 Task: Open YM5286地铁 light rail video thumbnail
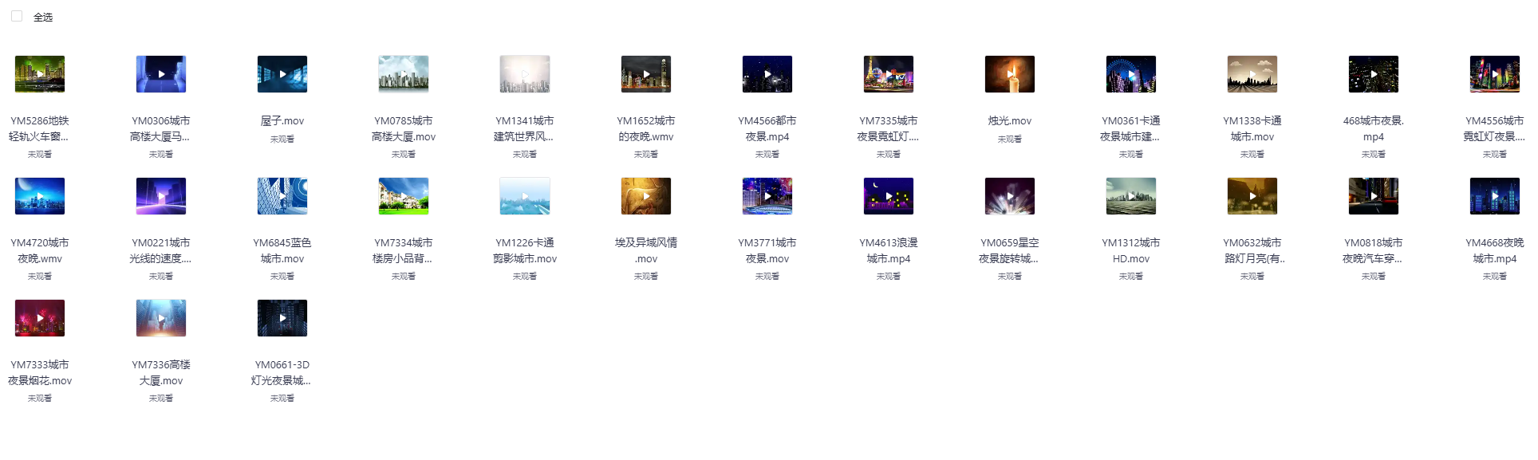click(40, 74)
